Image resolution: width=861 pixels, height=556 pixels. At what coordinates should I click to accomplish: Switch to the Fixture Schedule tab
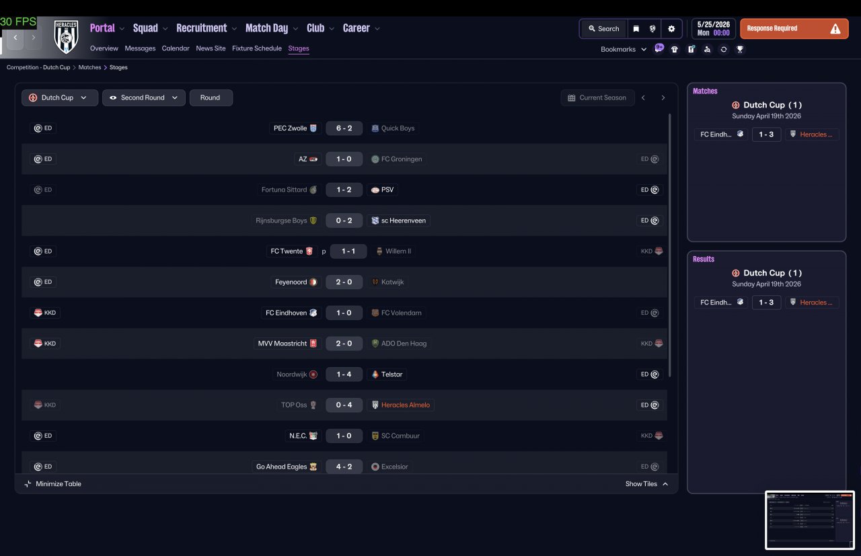[x=257, y=48]
